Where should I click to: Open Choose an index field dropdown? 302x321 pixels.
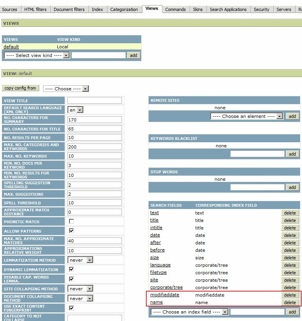click(x=189, y=312)
